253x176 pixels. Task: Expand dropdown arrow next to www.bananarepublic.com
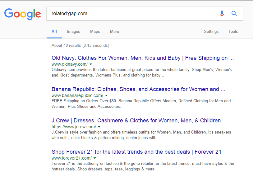106,95
